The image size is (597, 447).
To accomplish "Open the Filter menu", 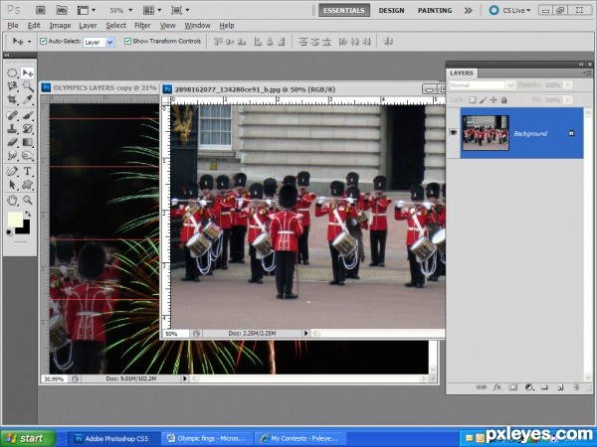I will coord(142,26).
